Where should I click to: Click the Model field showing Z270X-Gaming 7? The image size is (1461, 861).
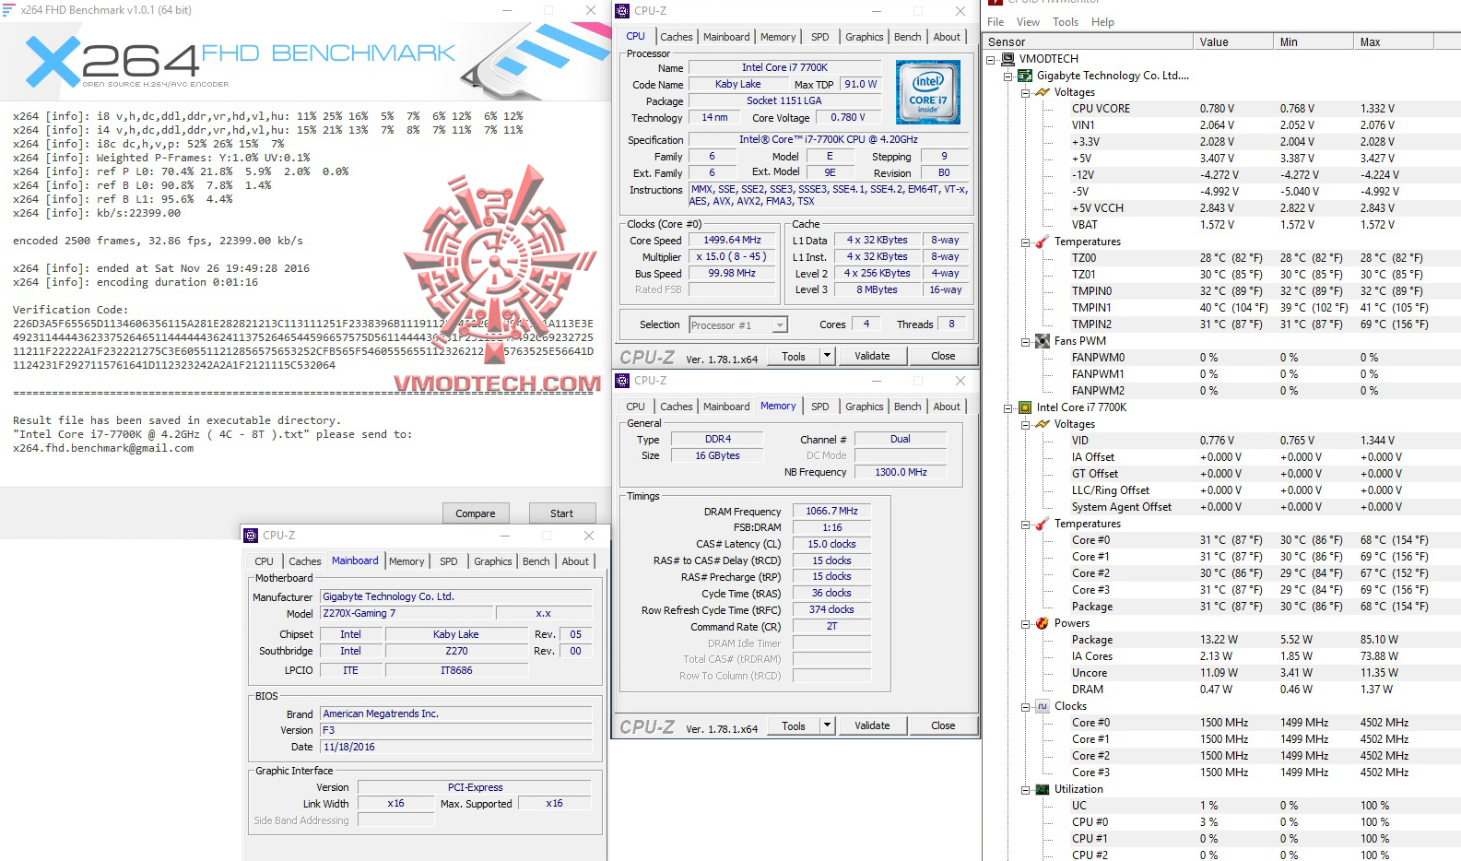(x=406, y=613)
